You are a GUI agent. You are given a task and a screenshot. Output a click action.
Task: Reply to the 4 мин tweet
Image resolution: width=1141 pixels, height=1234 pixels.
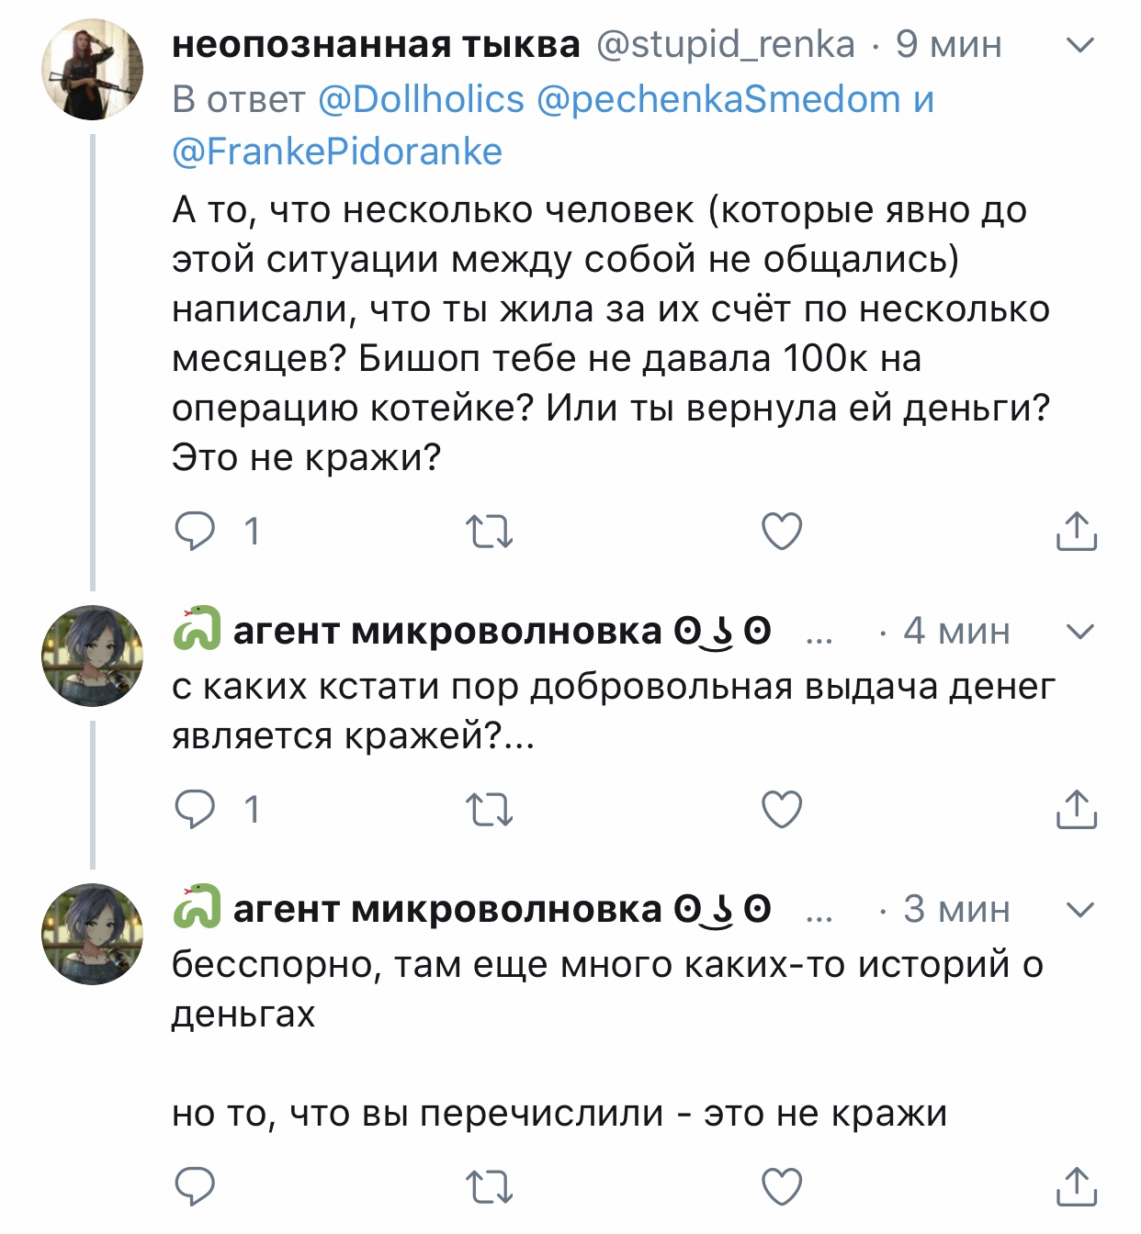click(x=195, y=810)
